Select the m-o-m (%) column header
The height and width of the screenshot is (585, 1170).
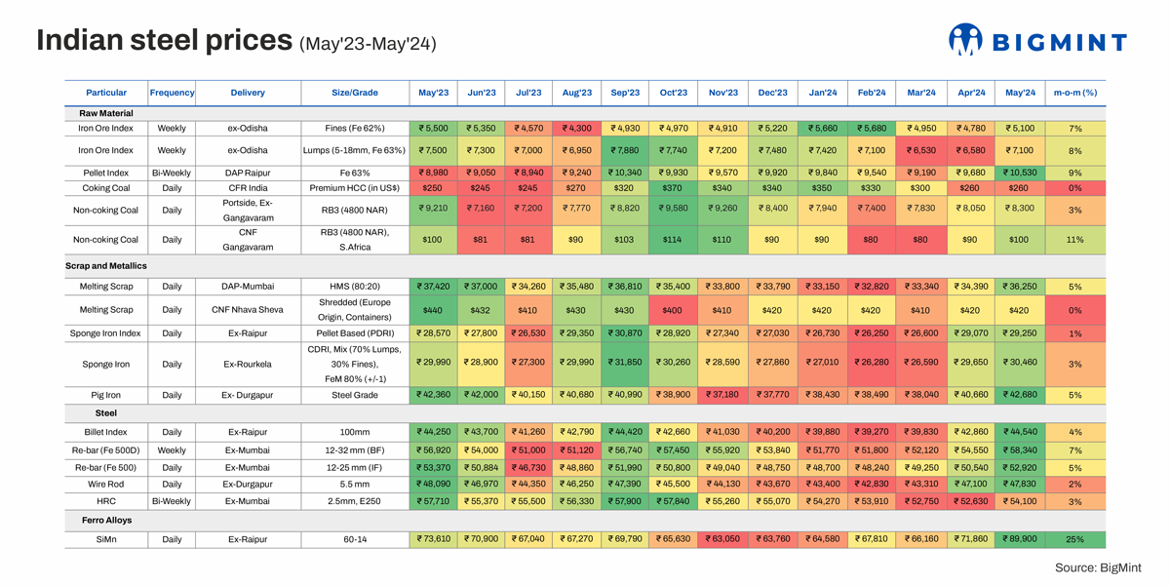1075,93
